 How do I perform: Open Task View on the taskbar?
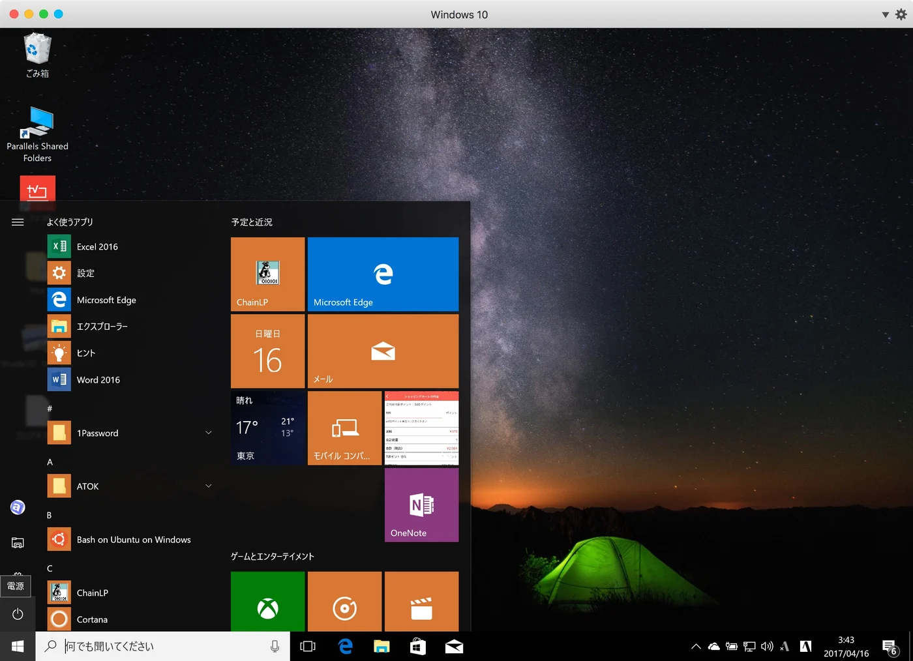[x=308, y=646]
